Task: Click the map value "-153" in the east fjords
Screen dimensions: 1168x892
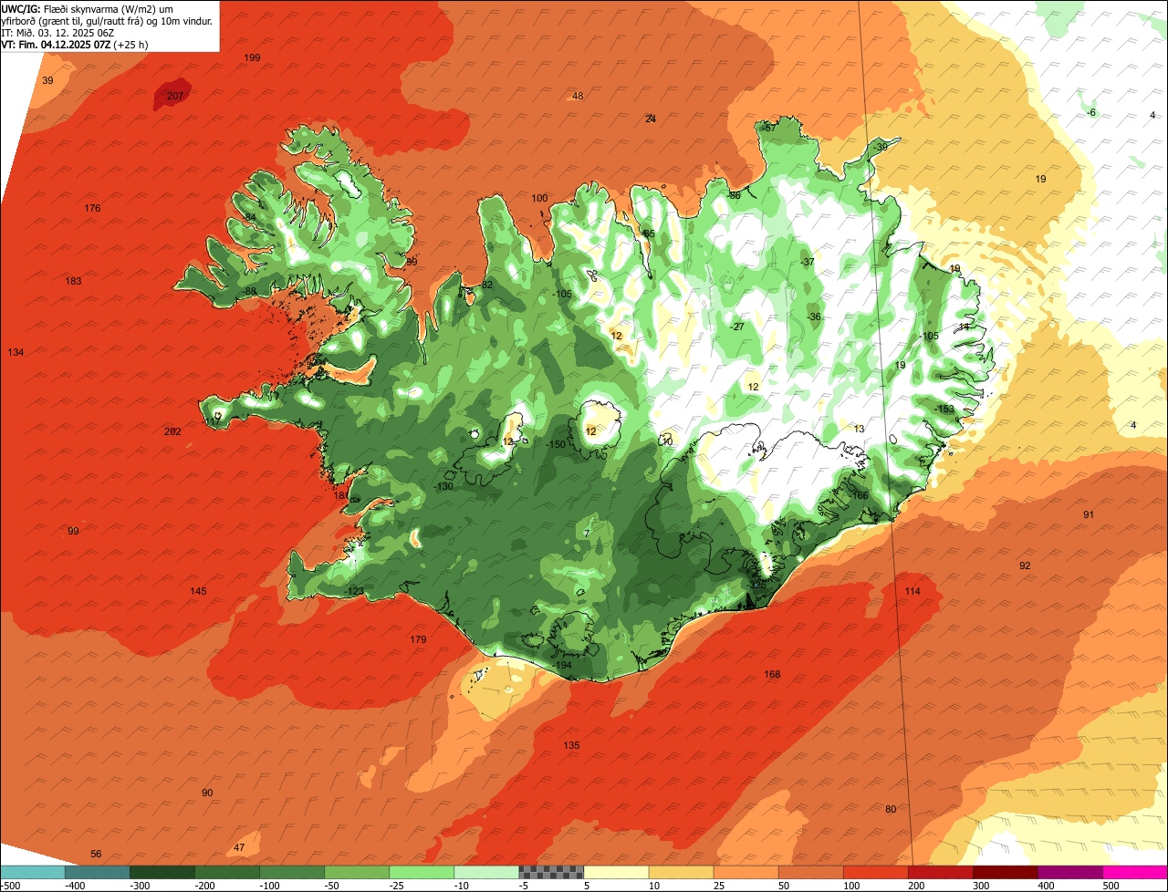Action: click(x=944, y=409)
